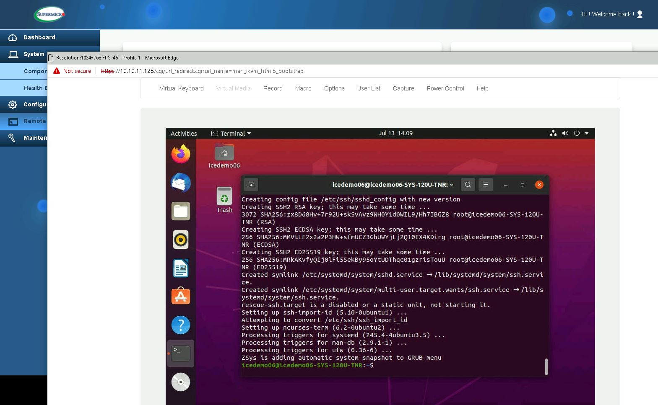Click the Help question mark dock icon
Screen dimensions: 658x405
pos(181,325)
